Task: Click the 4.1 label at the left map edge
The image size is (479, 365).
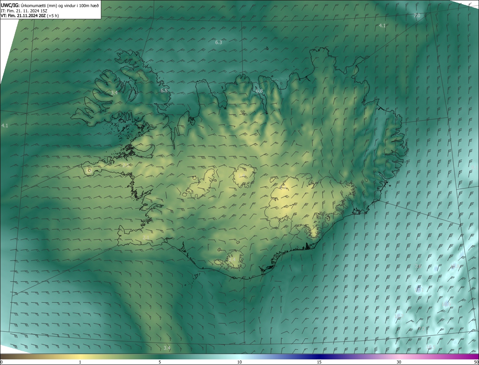Action: (4, 126)
